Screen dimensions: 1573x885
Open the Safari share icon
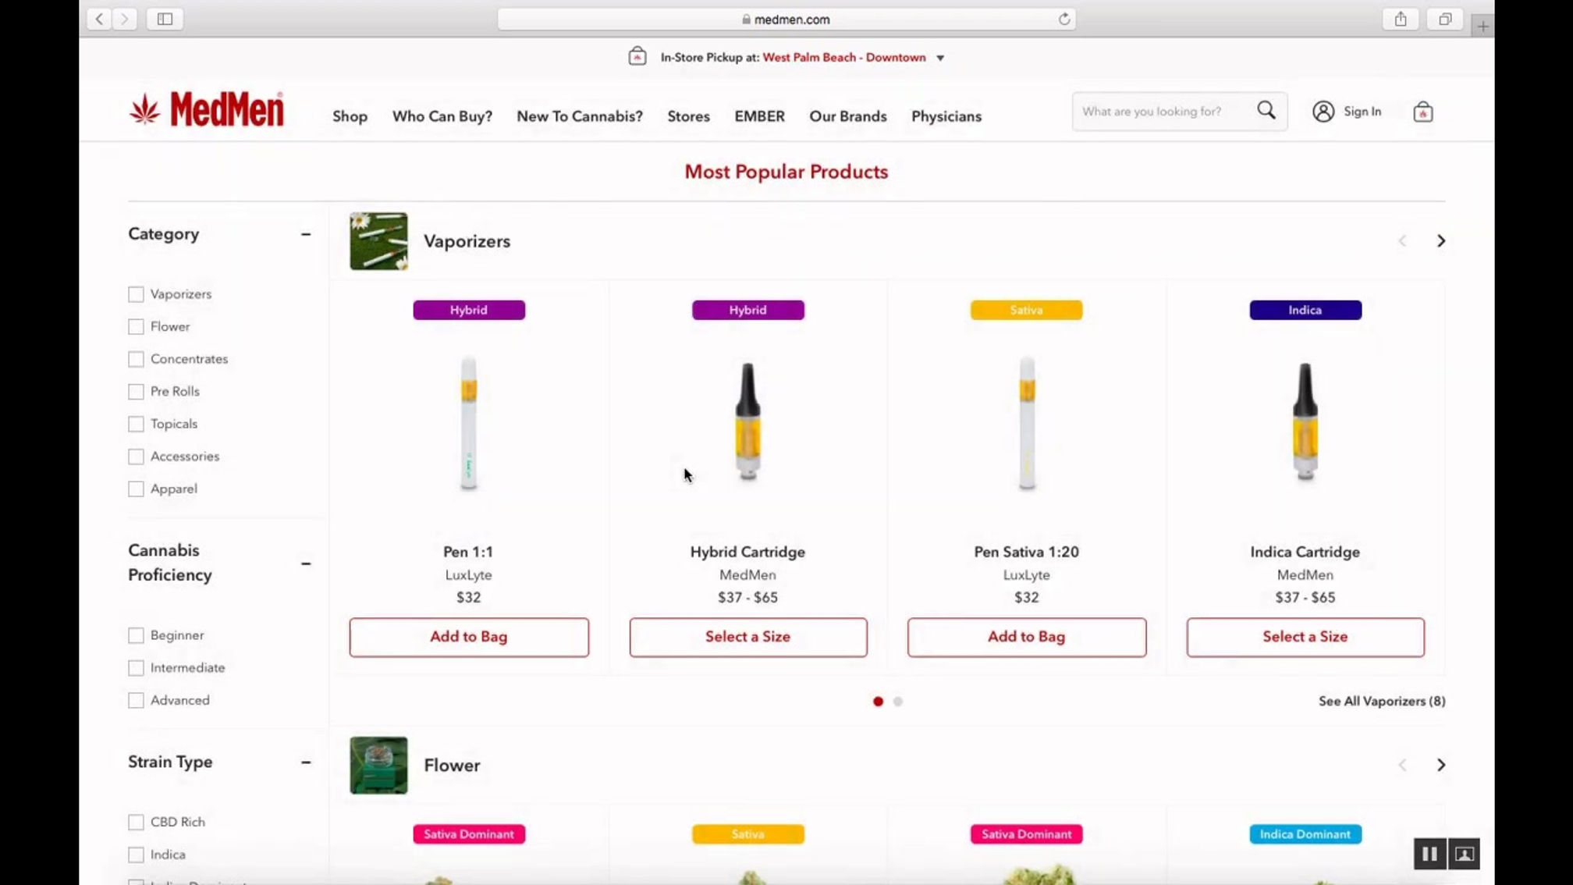(x=1401, y=19)
